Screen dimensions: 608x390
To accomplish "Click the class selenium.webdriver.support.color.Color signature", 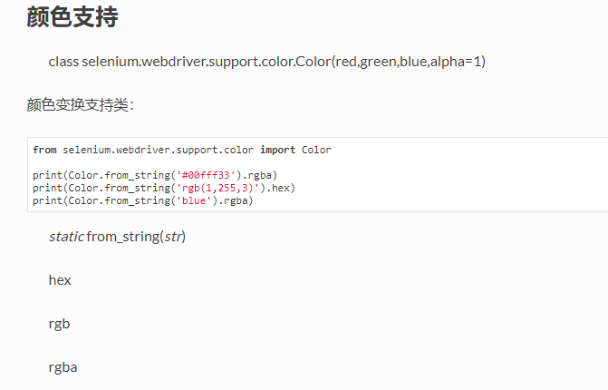I will click(266, 62).
